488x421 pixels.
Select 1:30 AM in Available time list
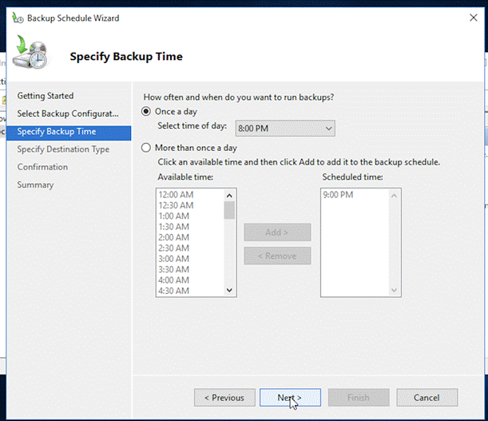point(173,227)
